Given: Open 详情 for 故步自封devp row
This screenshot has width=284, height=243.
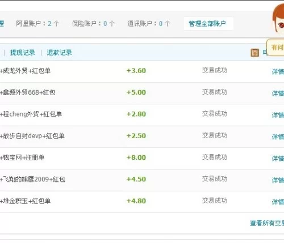Looking at the screenshot, I should coord(278,137).
